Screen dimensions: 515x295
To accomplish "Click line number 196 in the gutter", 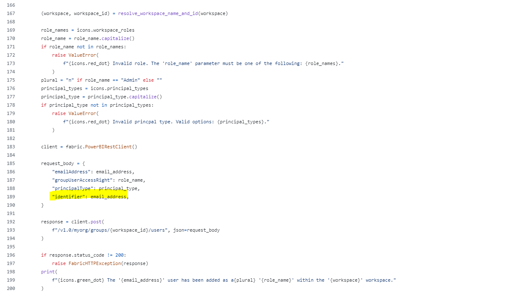I will 11,255.
